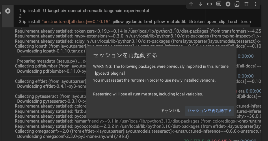Copy link to cell via chain icon
This screenshot has height=141, width=268.
209,4
